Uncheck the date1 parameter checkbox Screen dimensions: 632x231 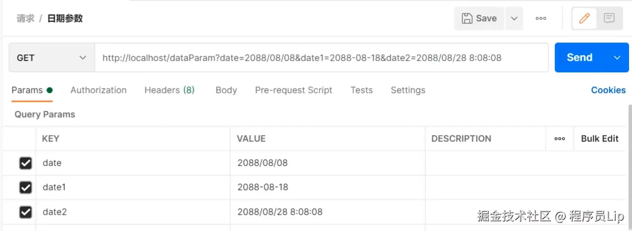click(x=25, y=187)
